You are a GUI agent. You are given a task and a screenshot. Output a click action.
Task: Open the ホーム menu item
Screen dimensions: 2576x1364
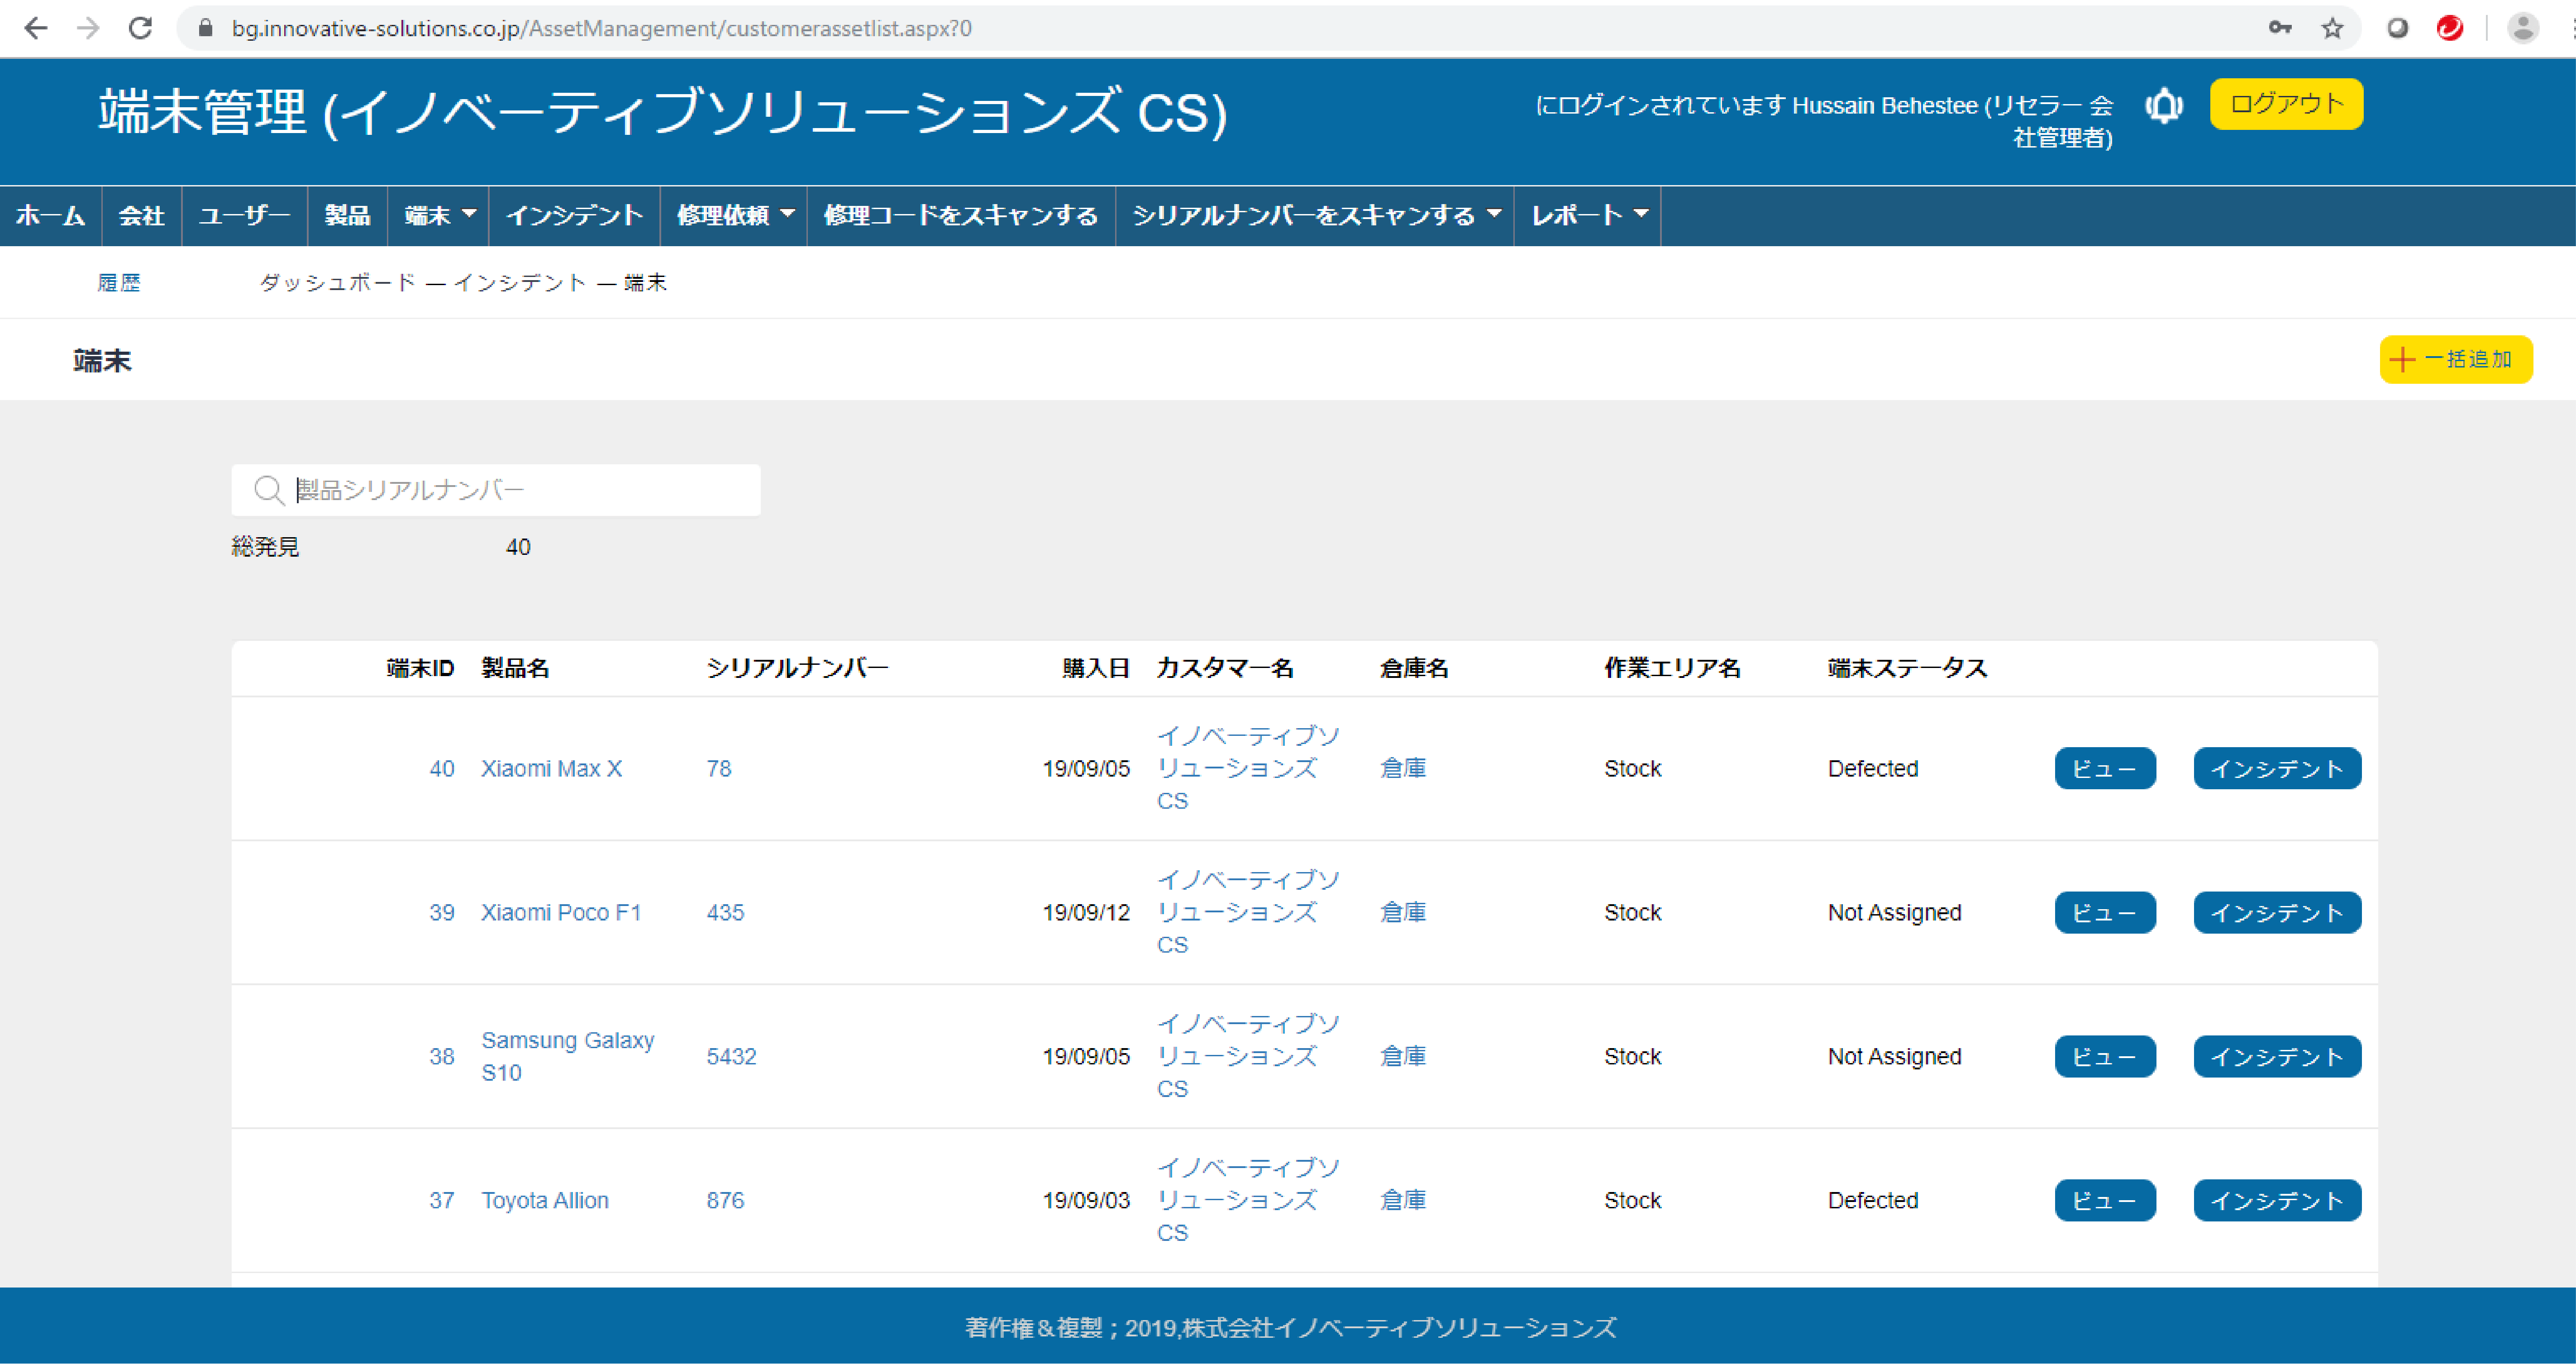click(x=51, y=216)
